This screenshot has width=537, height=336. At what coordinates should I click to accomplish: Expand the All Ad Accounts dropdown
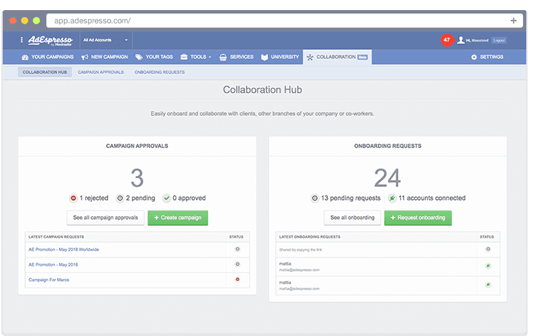point(104,40)
